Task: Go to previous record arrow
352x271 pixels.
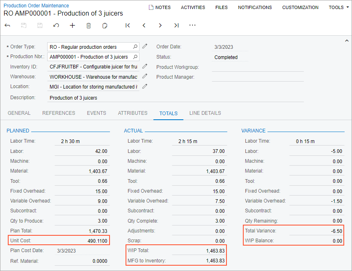Action: (144, 25)
